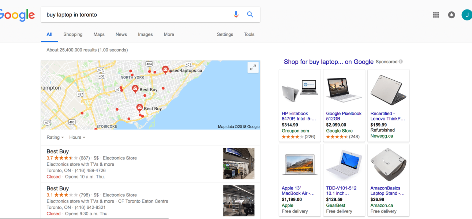Open the Rating filter dropdown
472x219 pixels.
coord(55,137)
